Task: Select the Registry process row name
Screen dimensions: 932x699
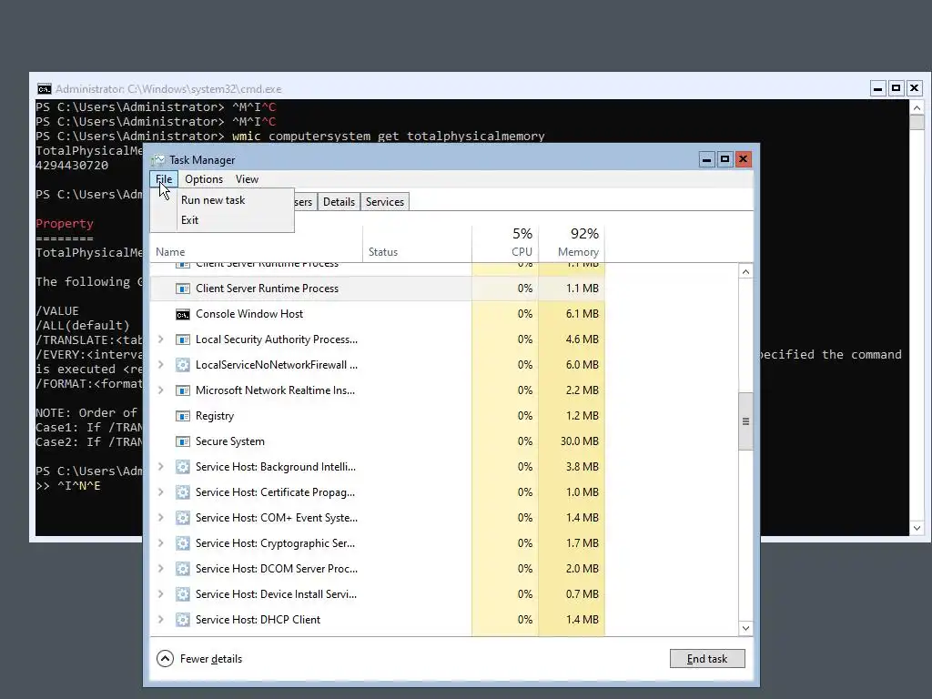Action: (215, 416)
